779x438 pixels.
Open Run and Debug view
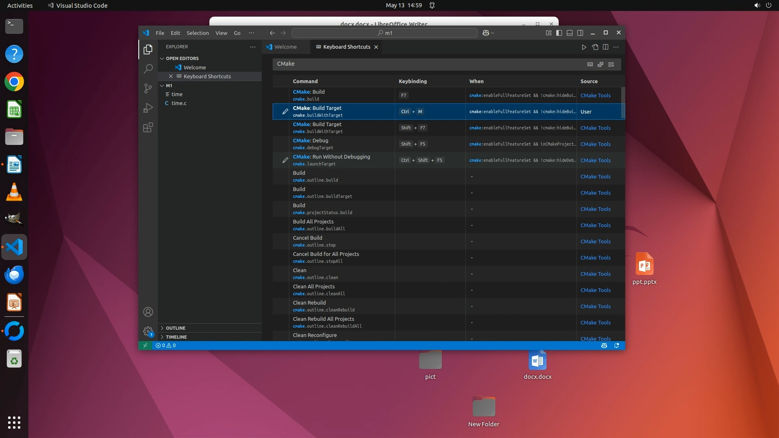click(x=148, y=108)
